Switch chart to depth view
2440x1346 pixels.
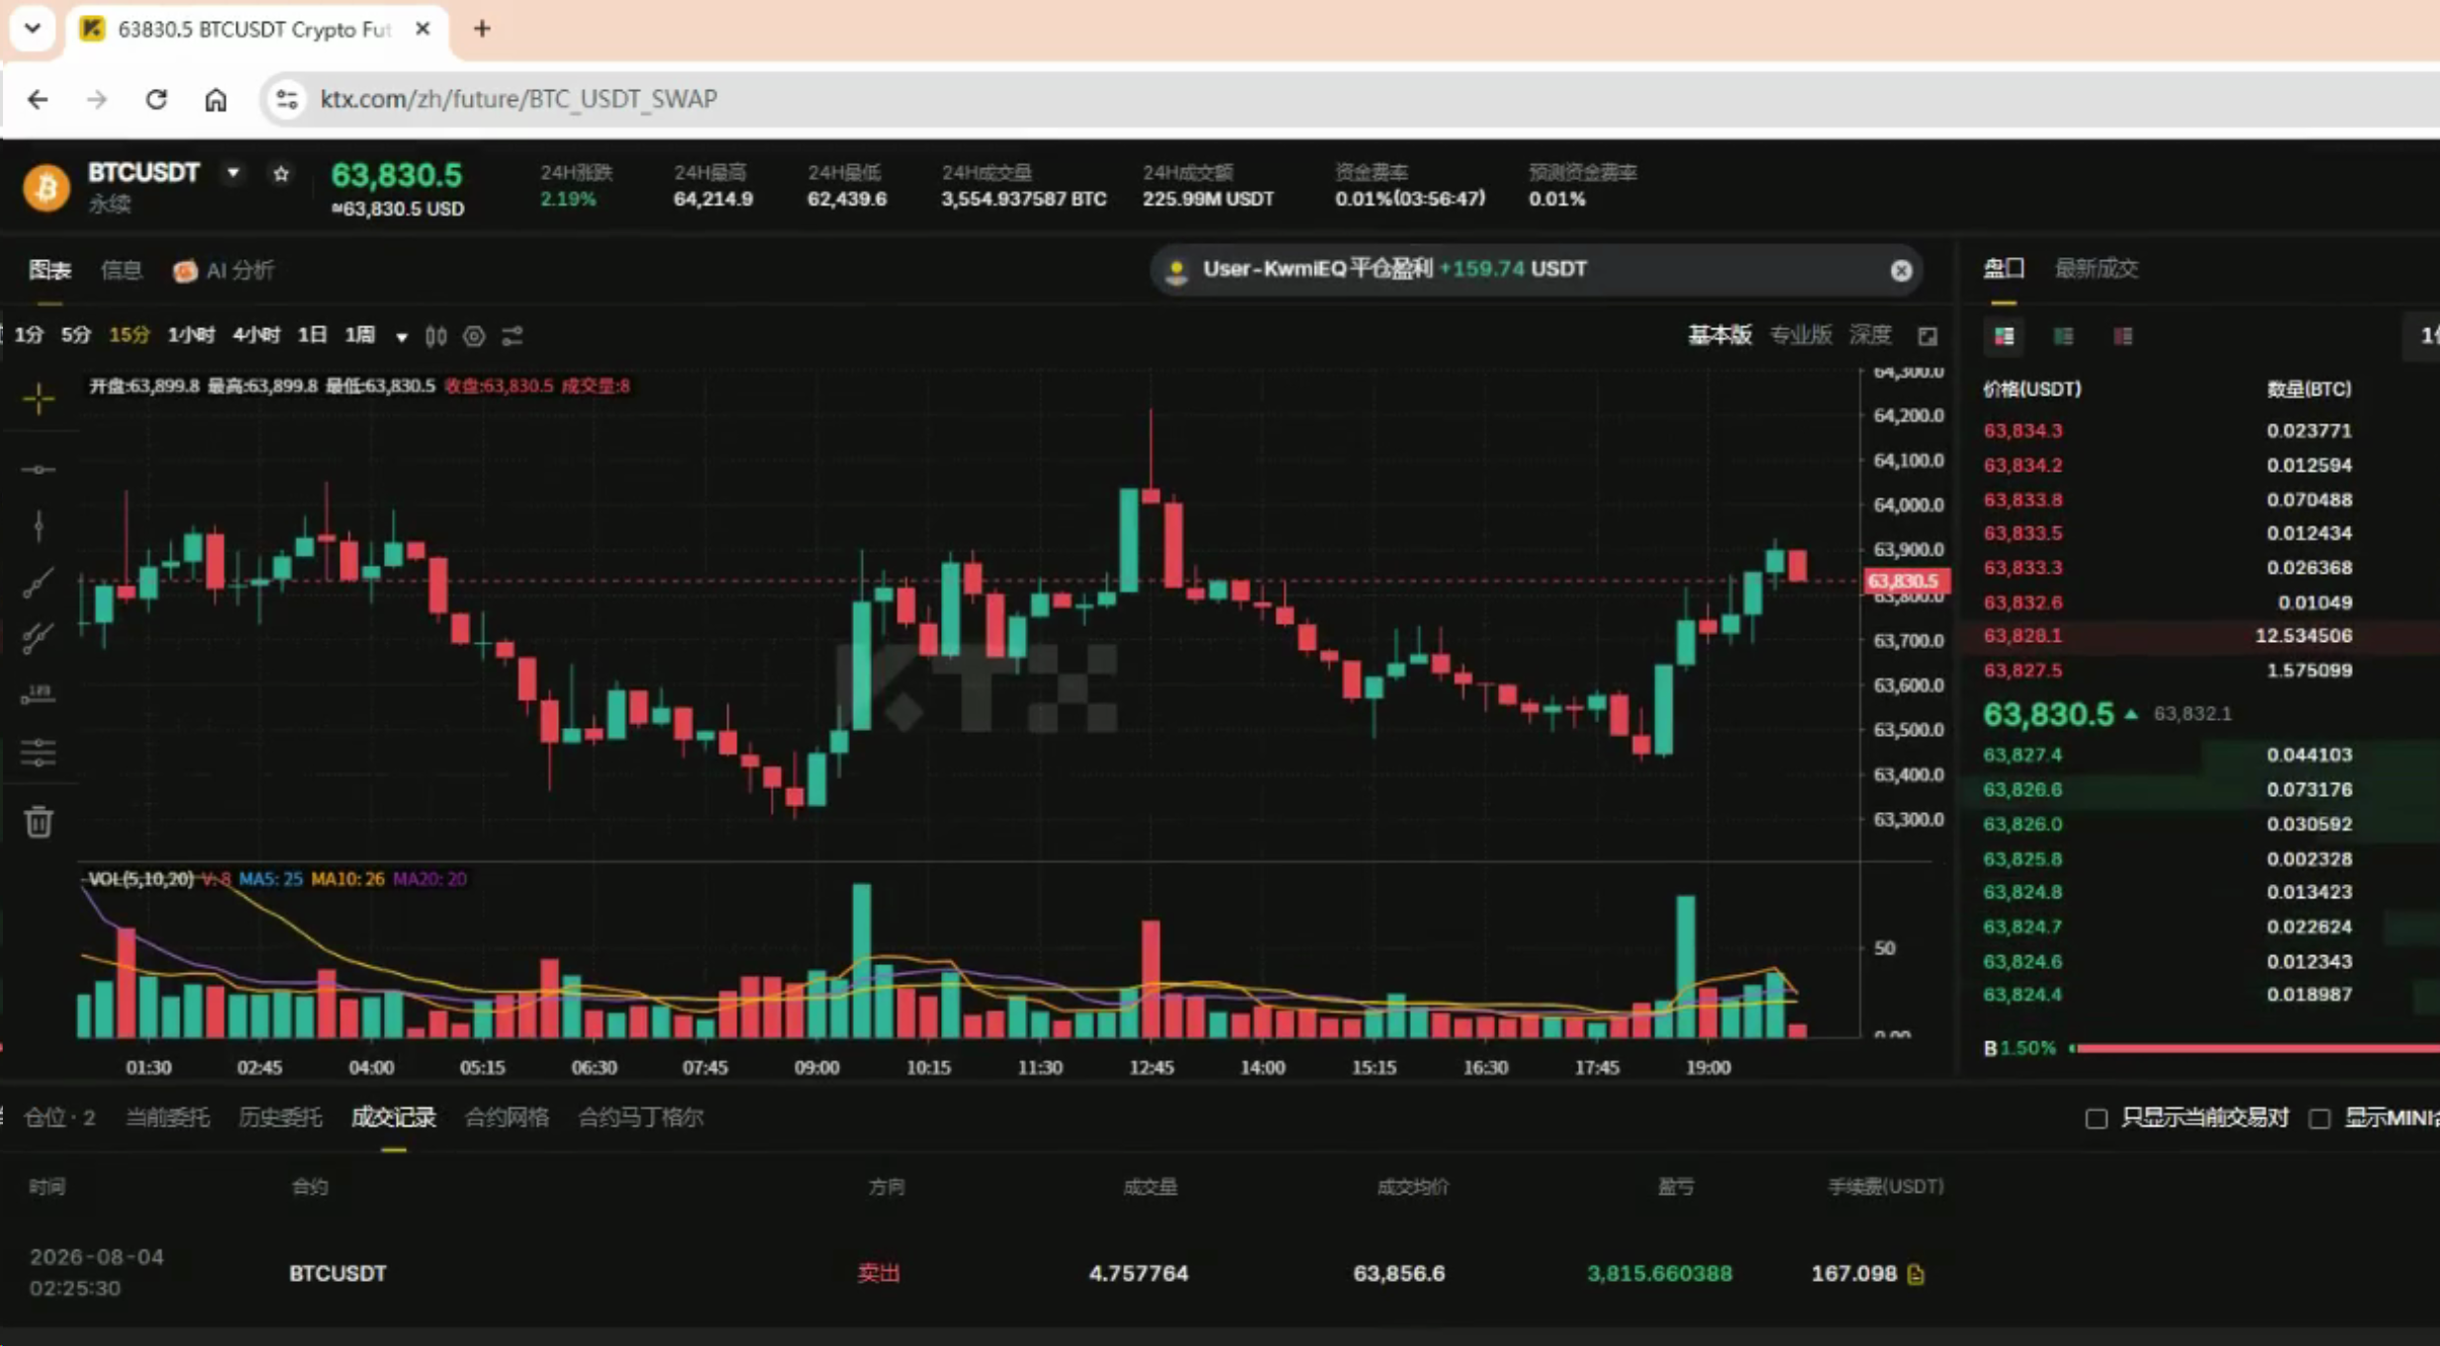pos(1870,335)
